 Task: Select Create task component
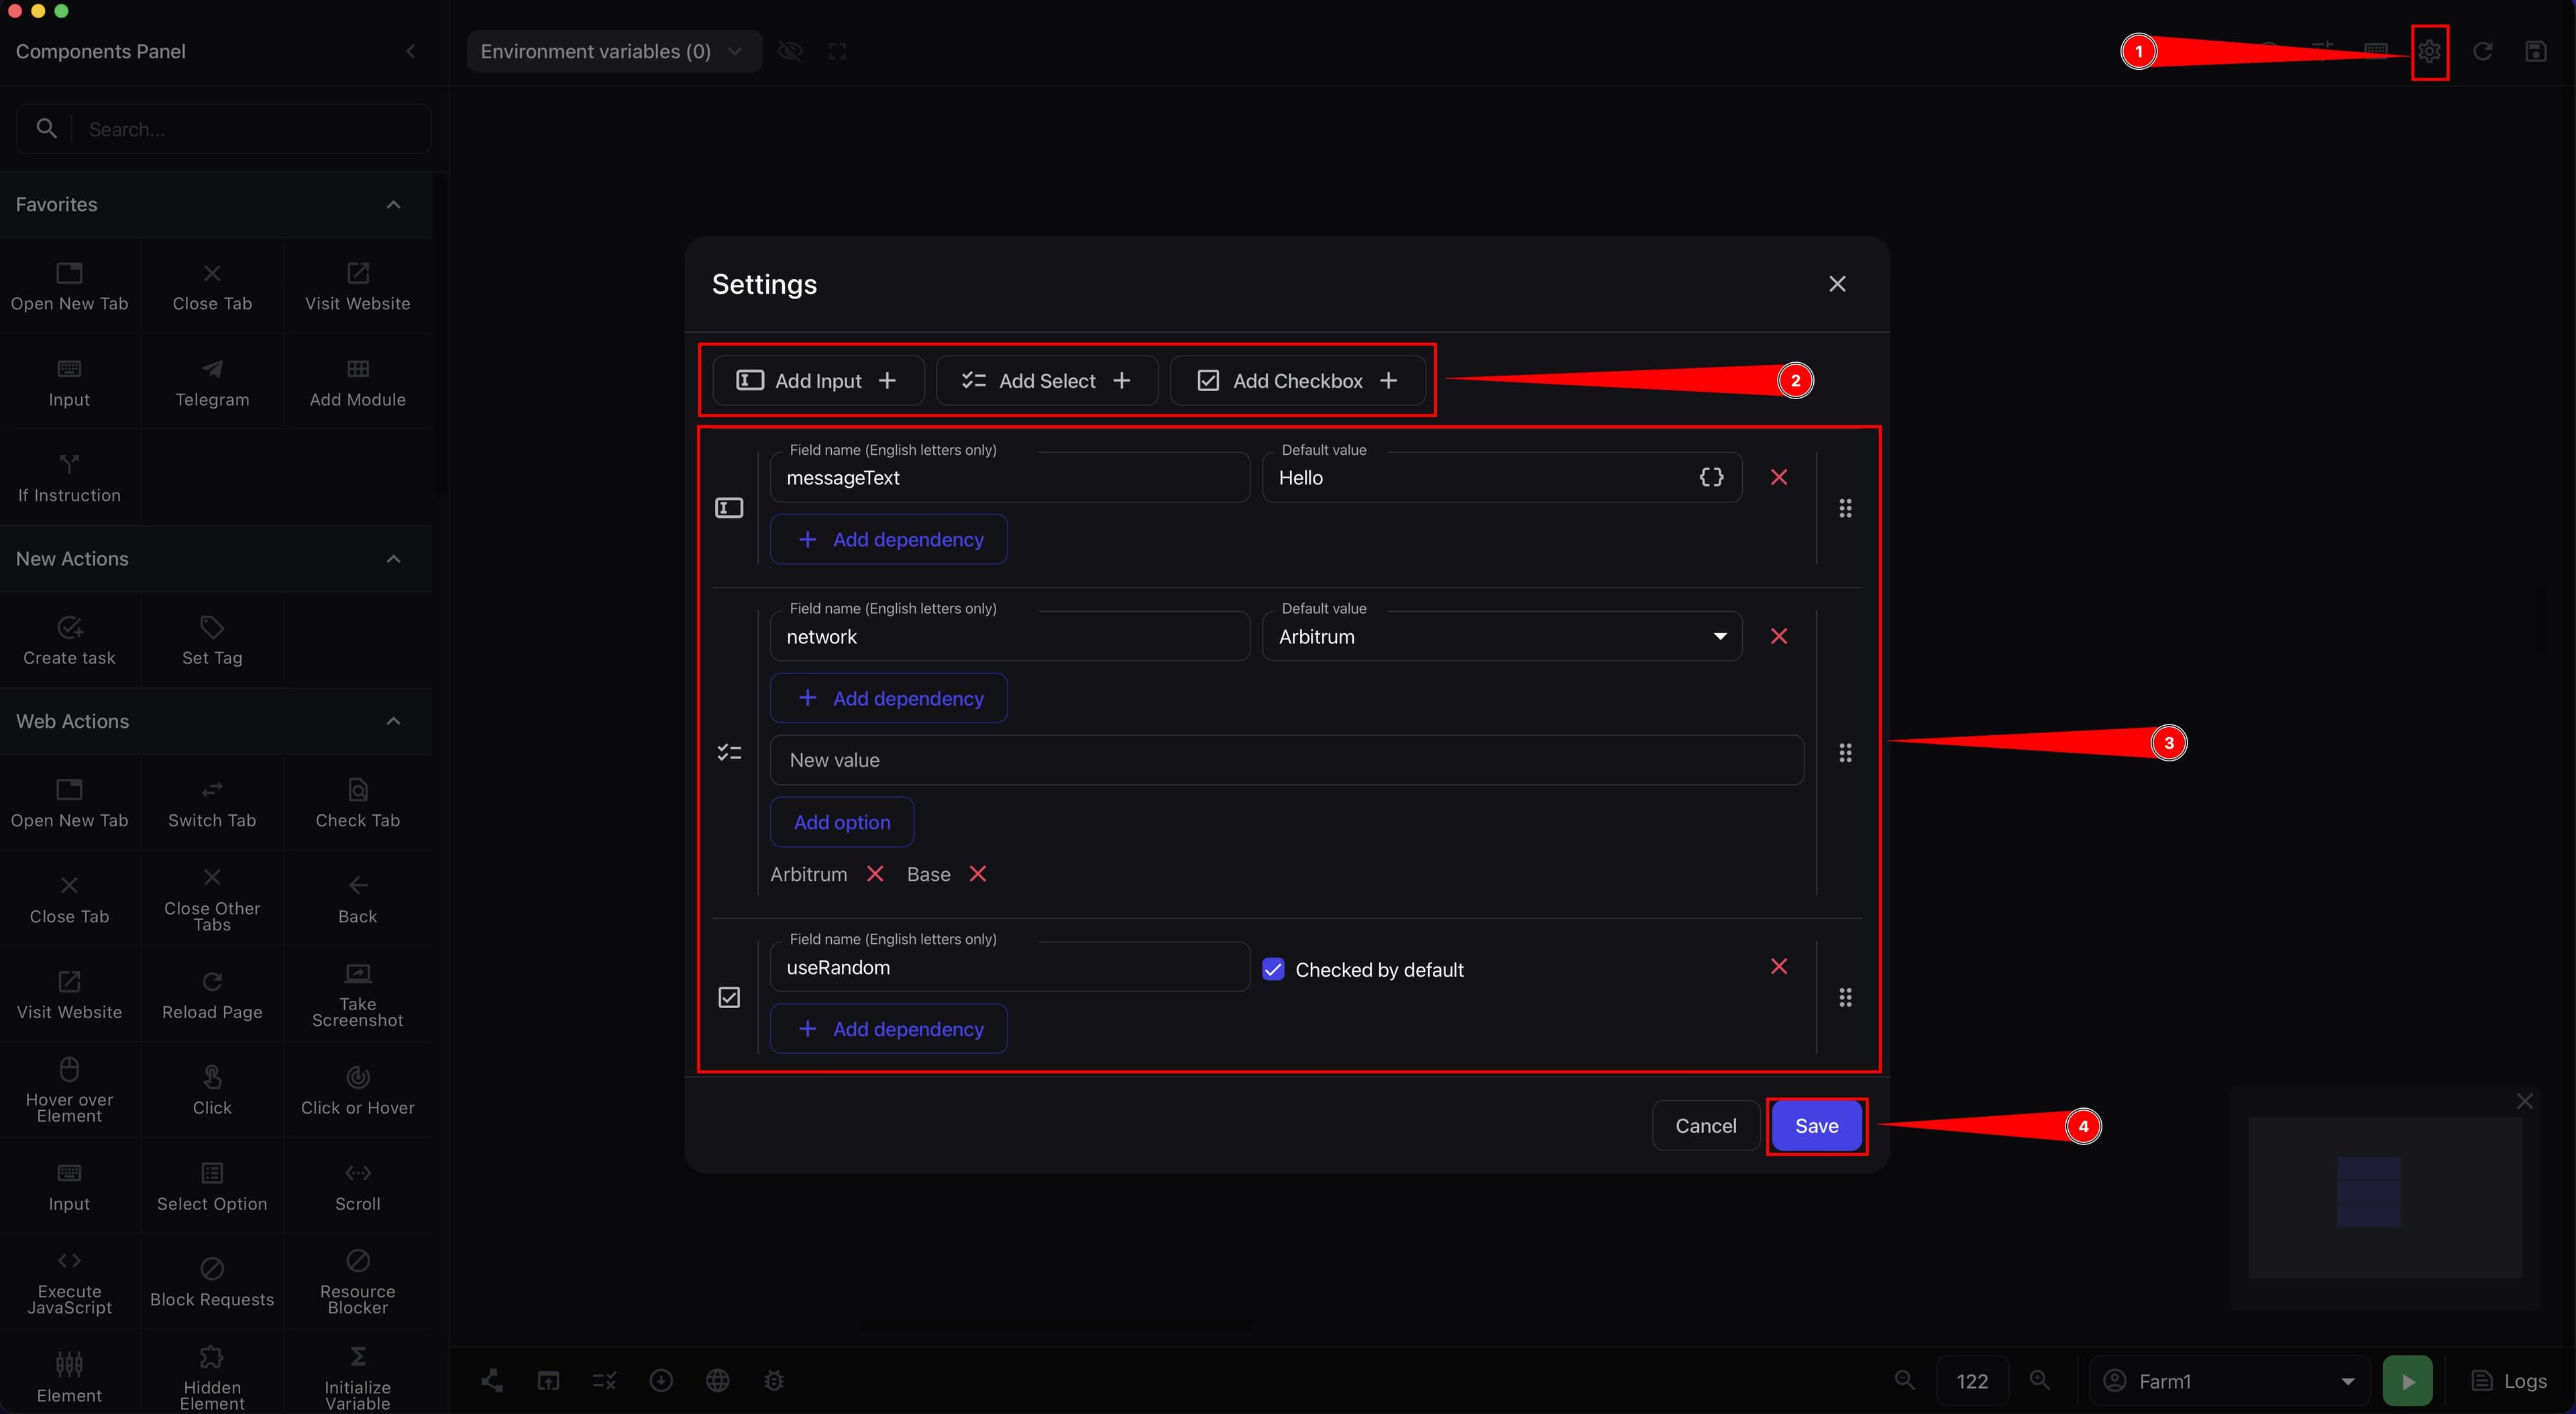[x=69, y=641]
